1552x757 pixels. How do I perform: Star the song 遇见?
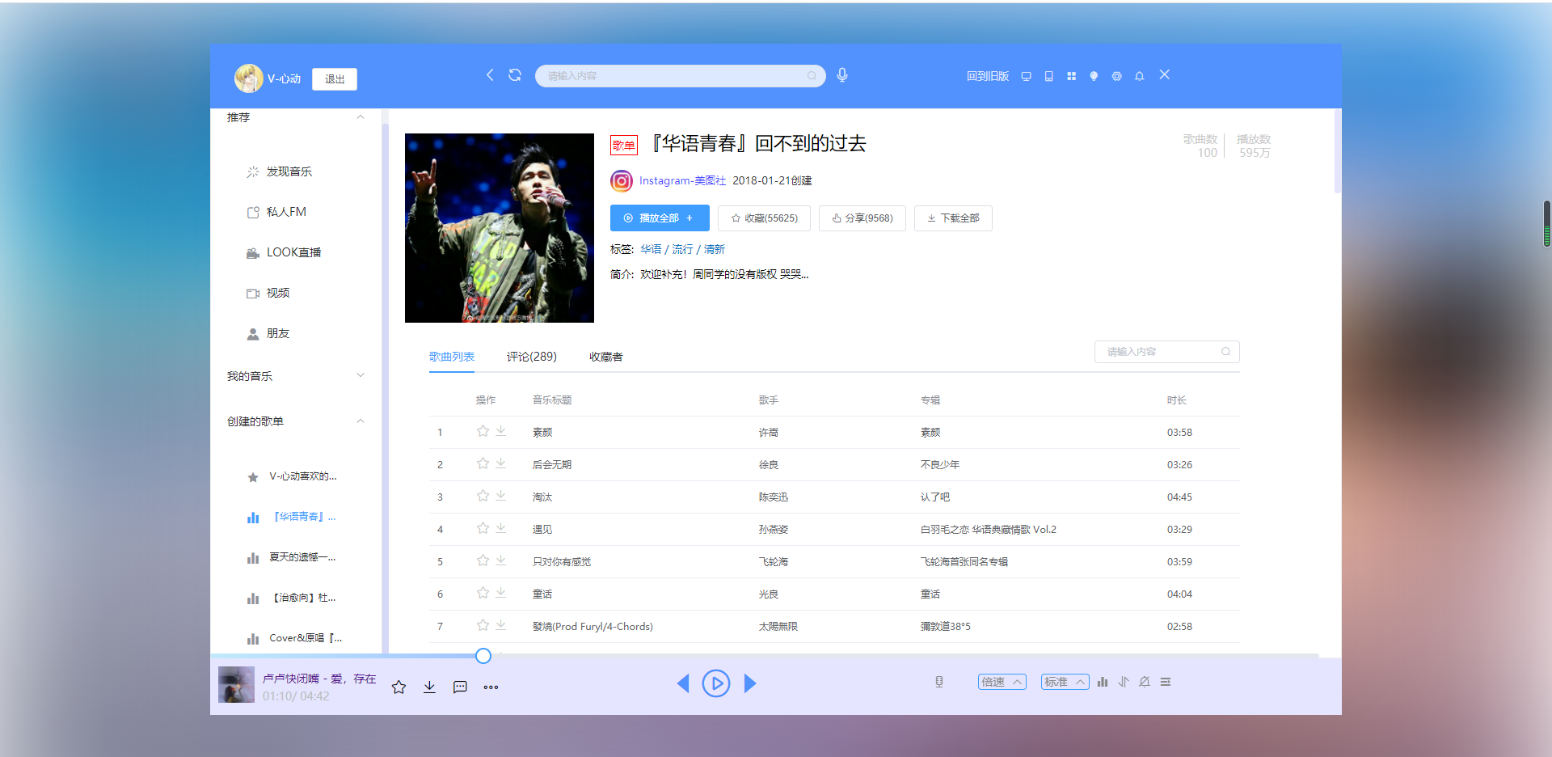[x=483, y=528]
